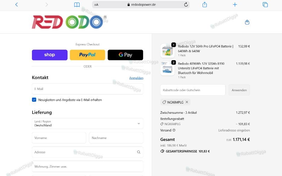This screenshot has height=176, width=282.
Task: Click the Redodo 12V 50Ah battery thumbnail
Action: [167, 51]
